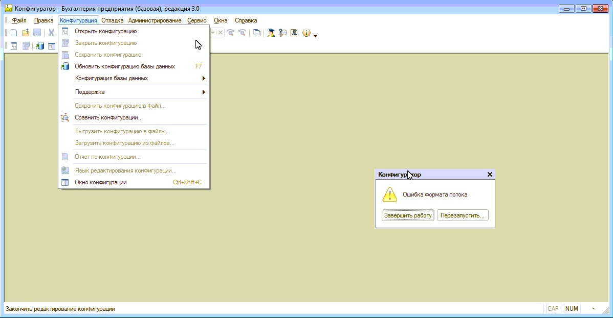
Task: Click the warning triangle icon in error dialog
Action: [390, 194]
